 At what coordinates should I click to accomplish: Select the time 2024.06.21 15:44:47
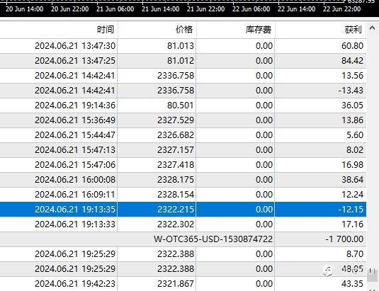click(x=75, y=135)
